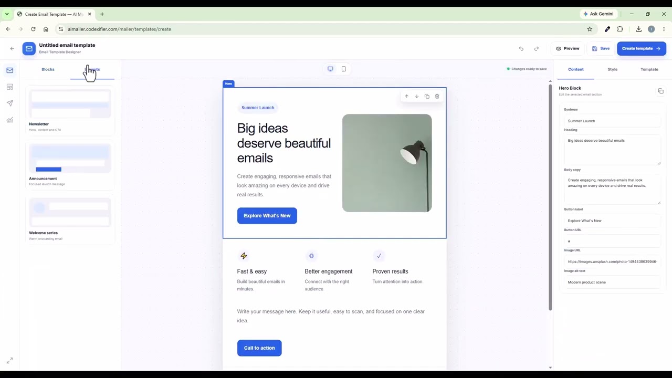This screenshot has width=672, height=378.
Task: Switch to the Layouts tab
Action: coord(92,69)
